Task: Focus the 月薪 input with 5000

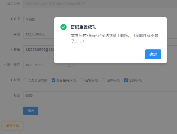Action: click(100, 95)
